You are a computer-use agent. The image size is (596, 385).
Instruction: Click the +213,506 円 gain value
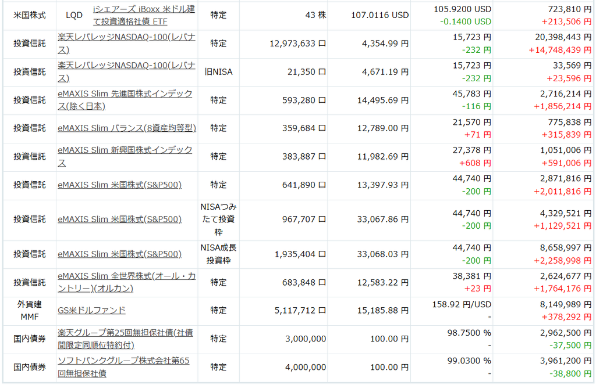pos(567,21)
